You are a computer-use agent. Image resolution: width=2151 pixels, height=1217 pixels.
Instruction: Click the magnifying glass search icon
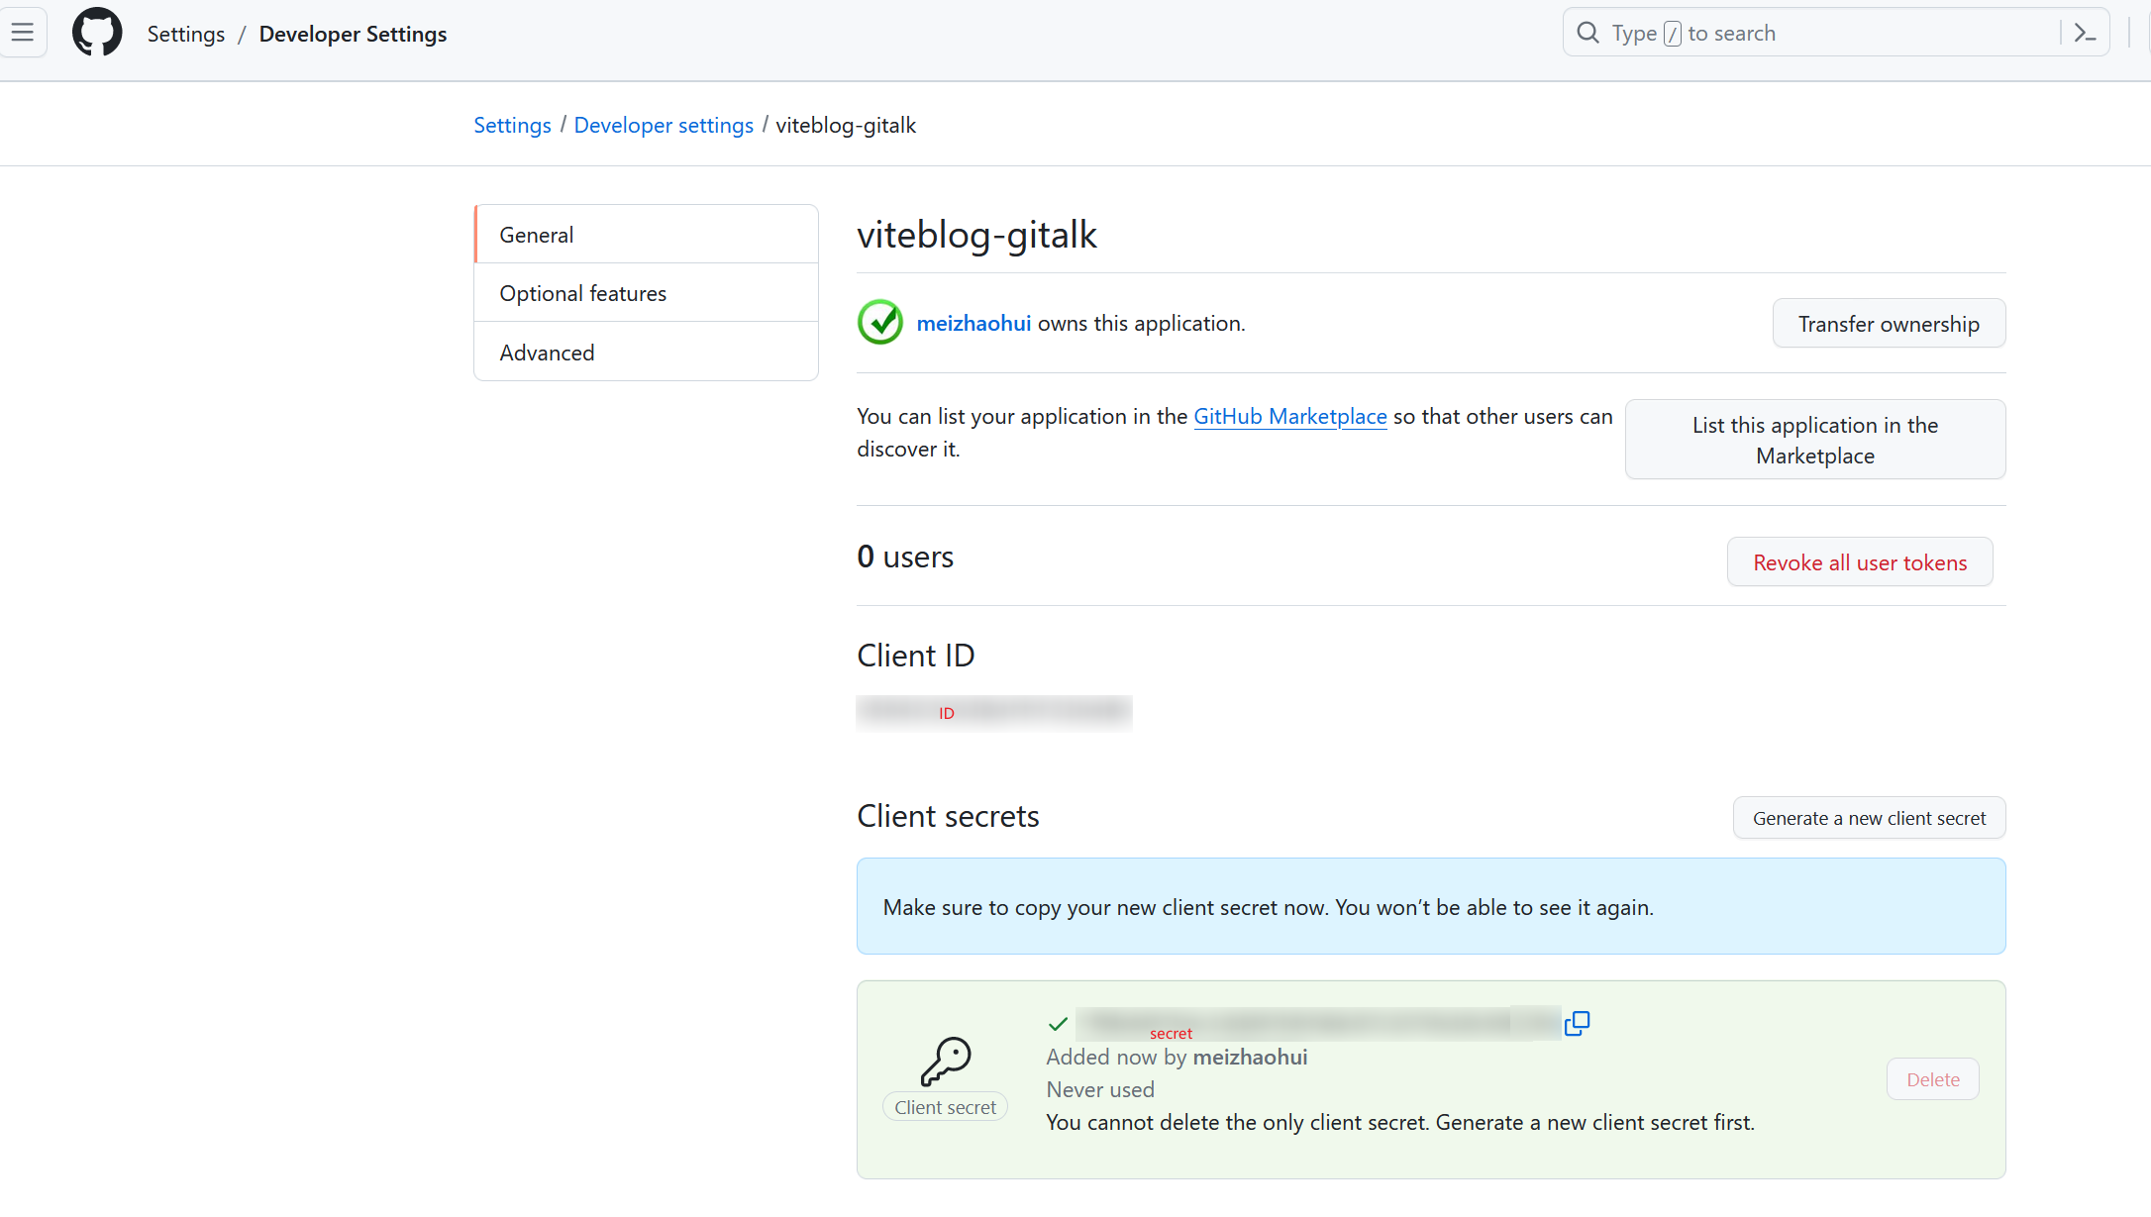pos(1588,33)
